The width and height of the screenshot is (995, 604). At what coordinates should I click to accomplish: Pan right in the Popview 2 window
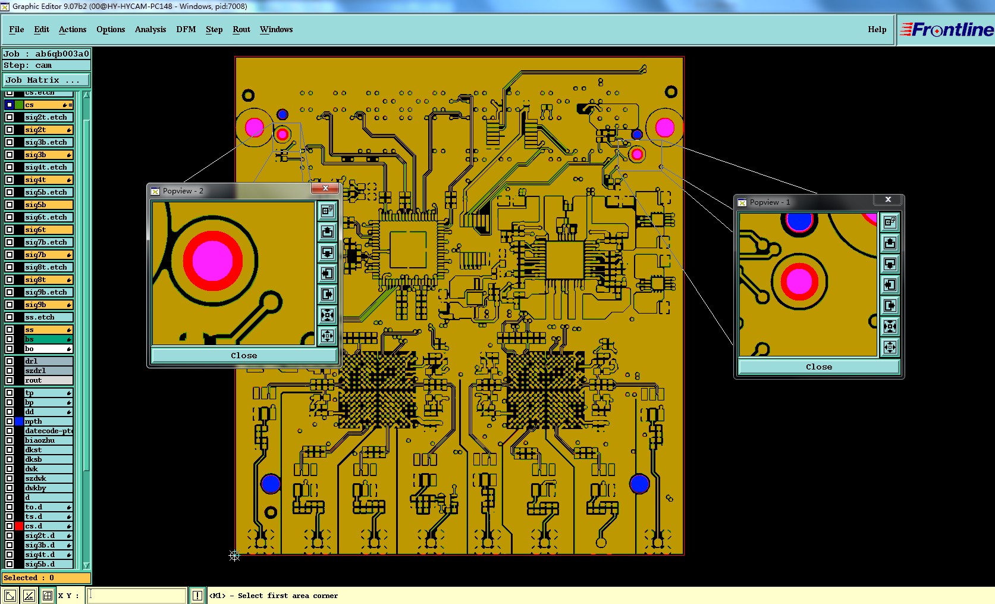coord(327,294)
